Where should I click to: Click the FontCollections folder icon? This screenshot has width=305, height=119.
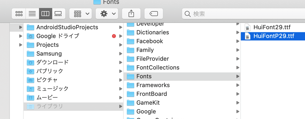click(x=130, y=68)
